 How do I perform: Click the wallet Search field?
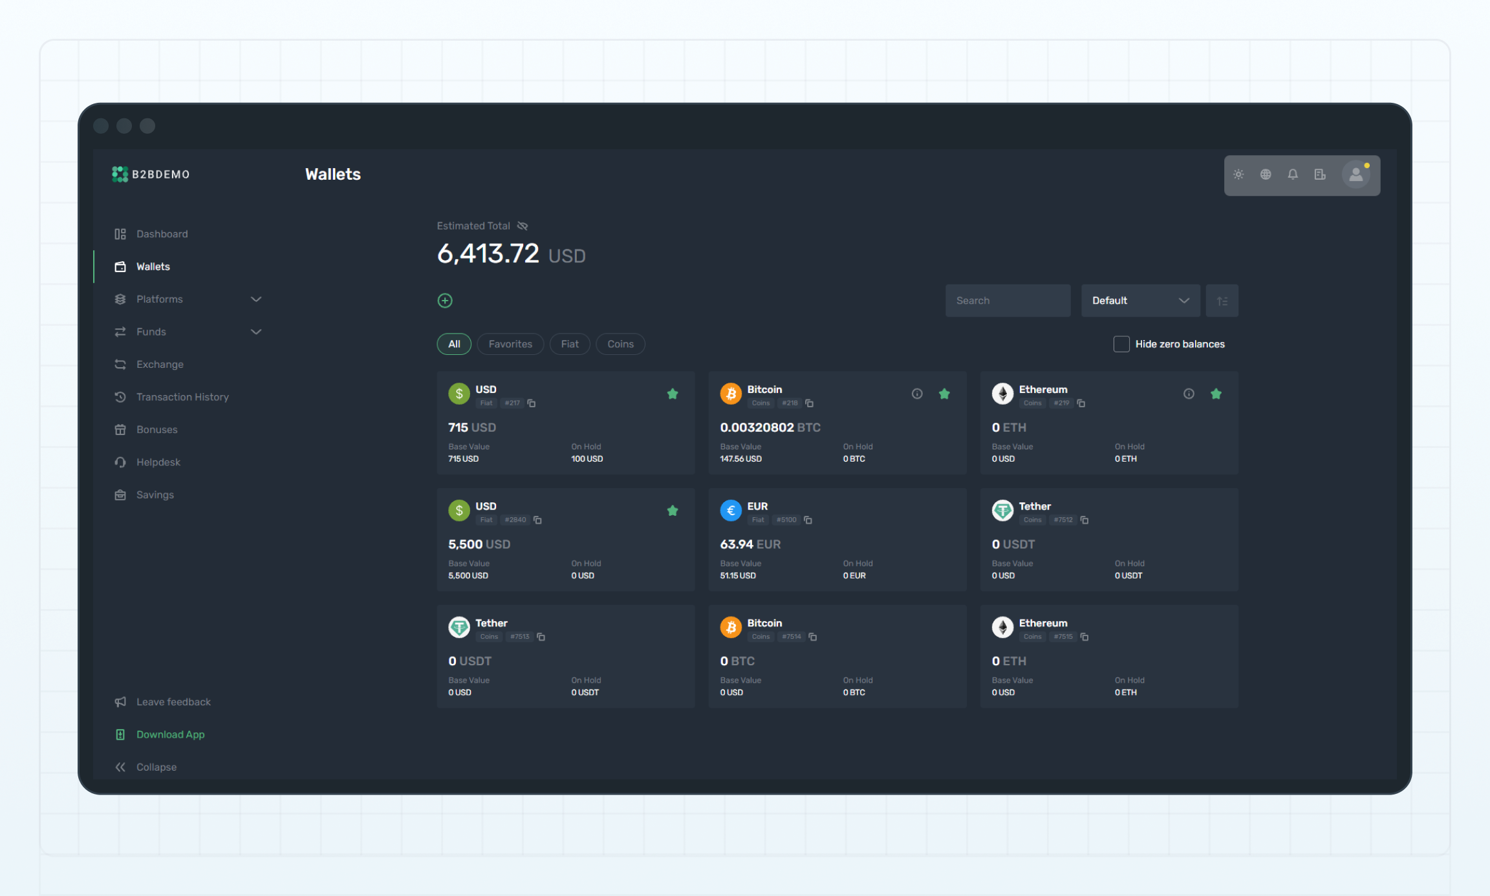pos(1007,301)
